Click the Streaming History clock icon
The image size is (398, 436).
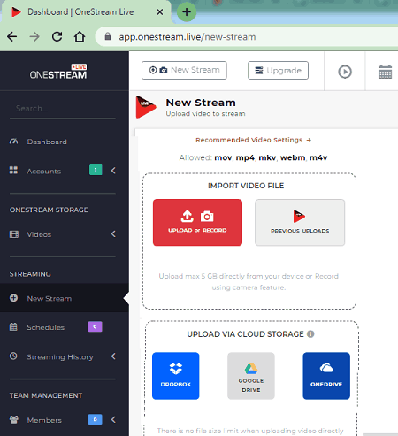13,356
